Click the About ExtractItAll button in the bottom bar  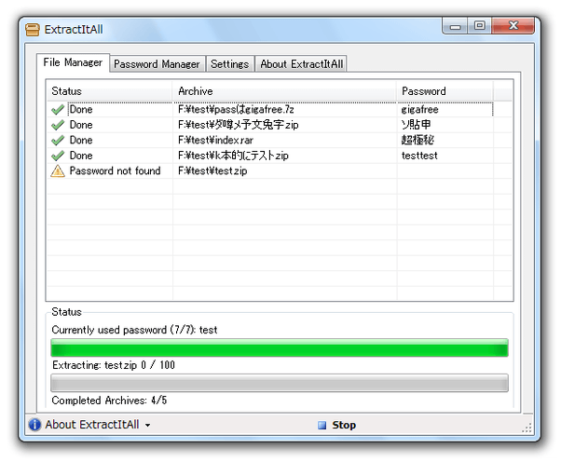coord(89,425)
